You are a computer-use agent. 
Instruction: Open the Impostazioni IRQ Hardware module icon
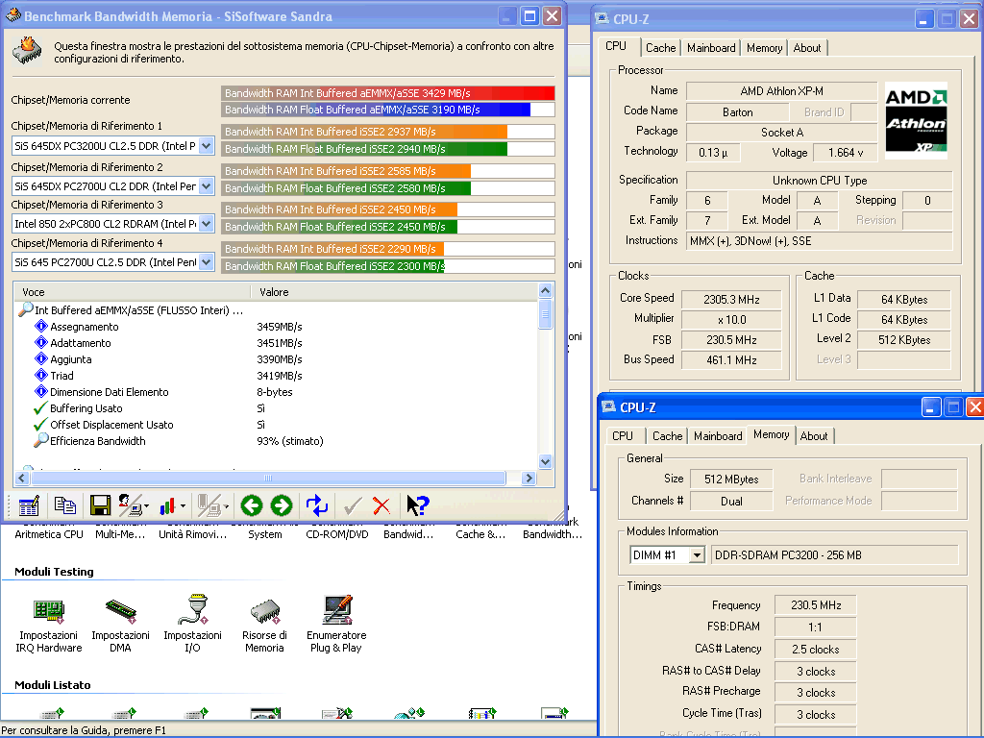click(49, 609)
